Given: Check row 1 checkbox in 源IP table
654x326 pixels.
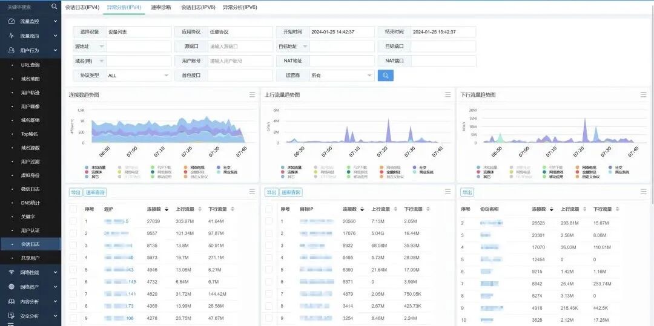Looking at the screenshot, I should [73, 221].
